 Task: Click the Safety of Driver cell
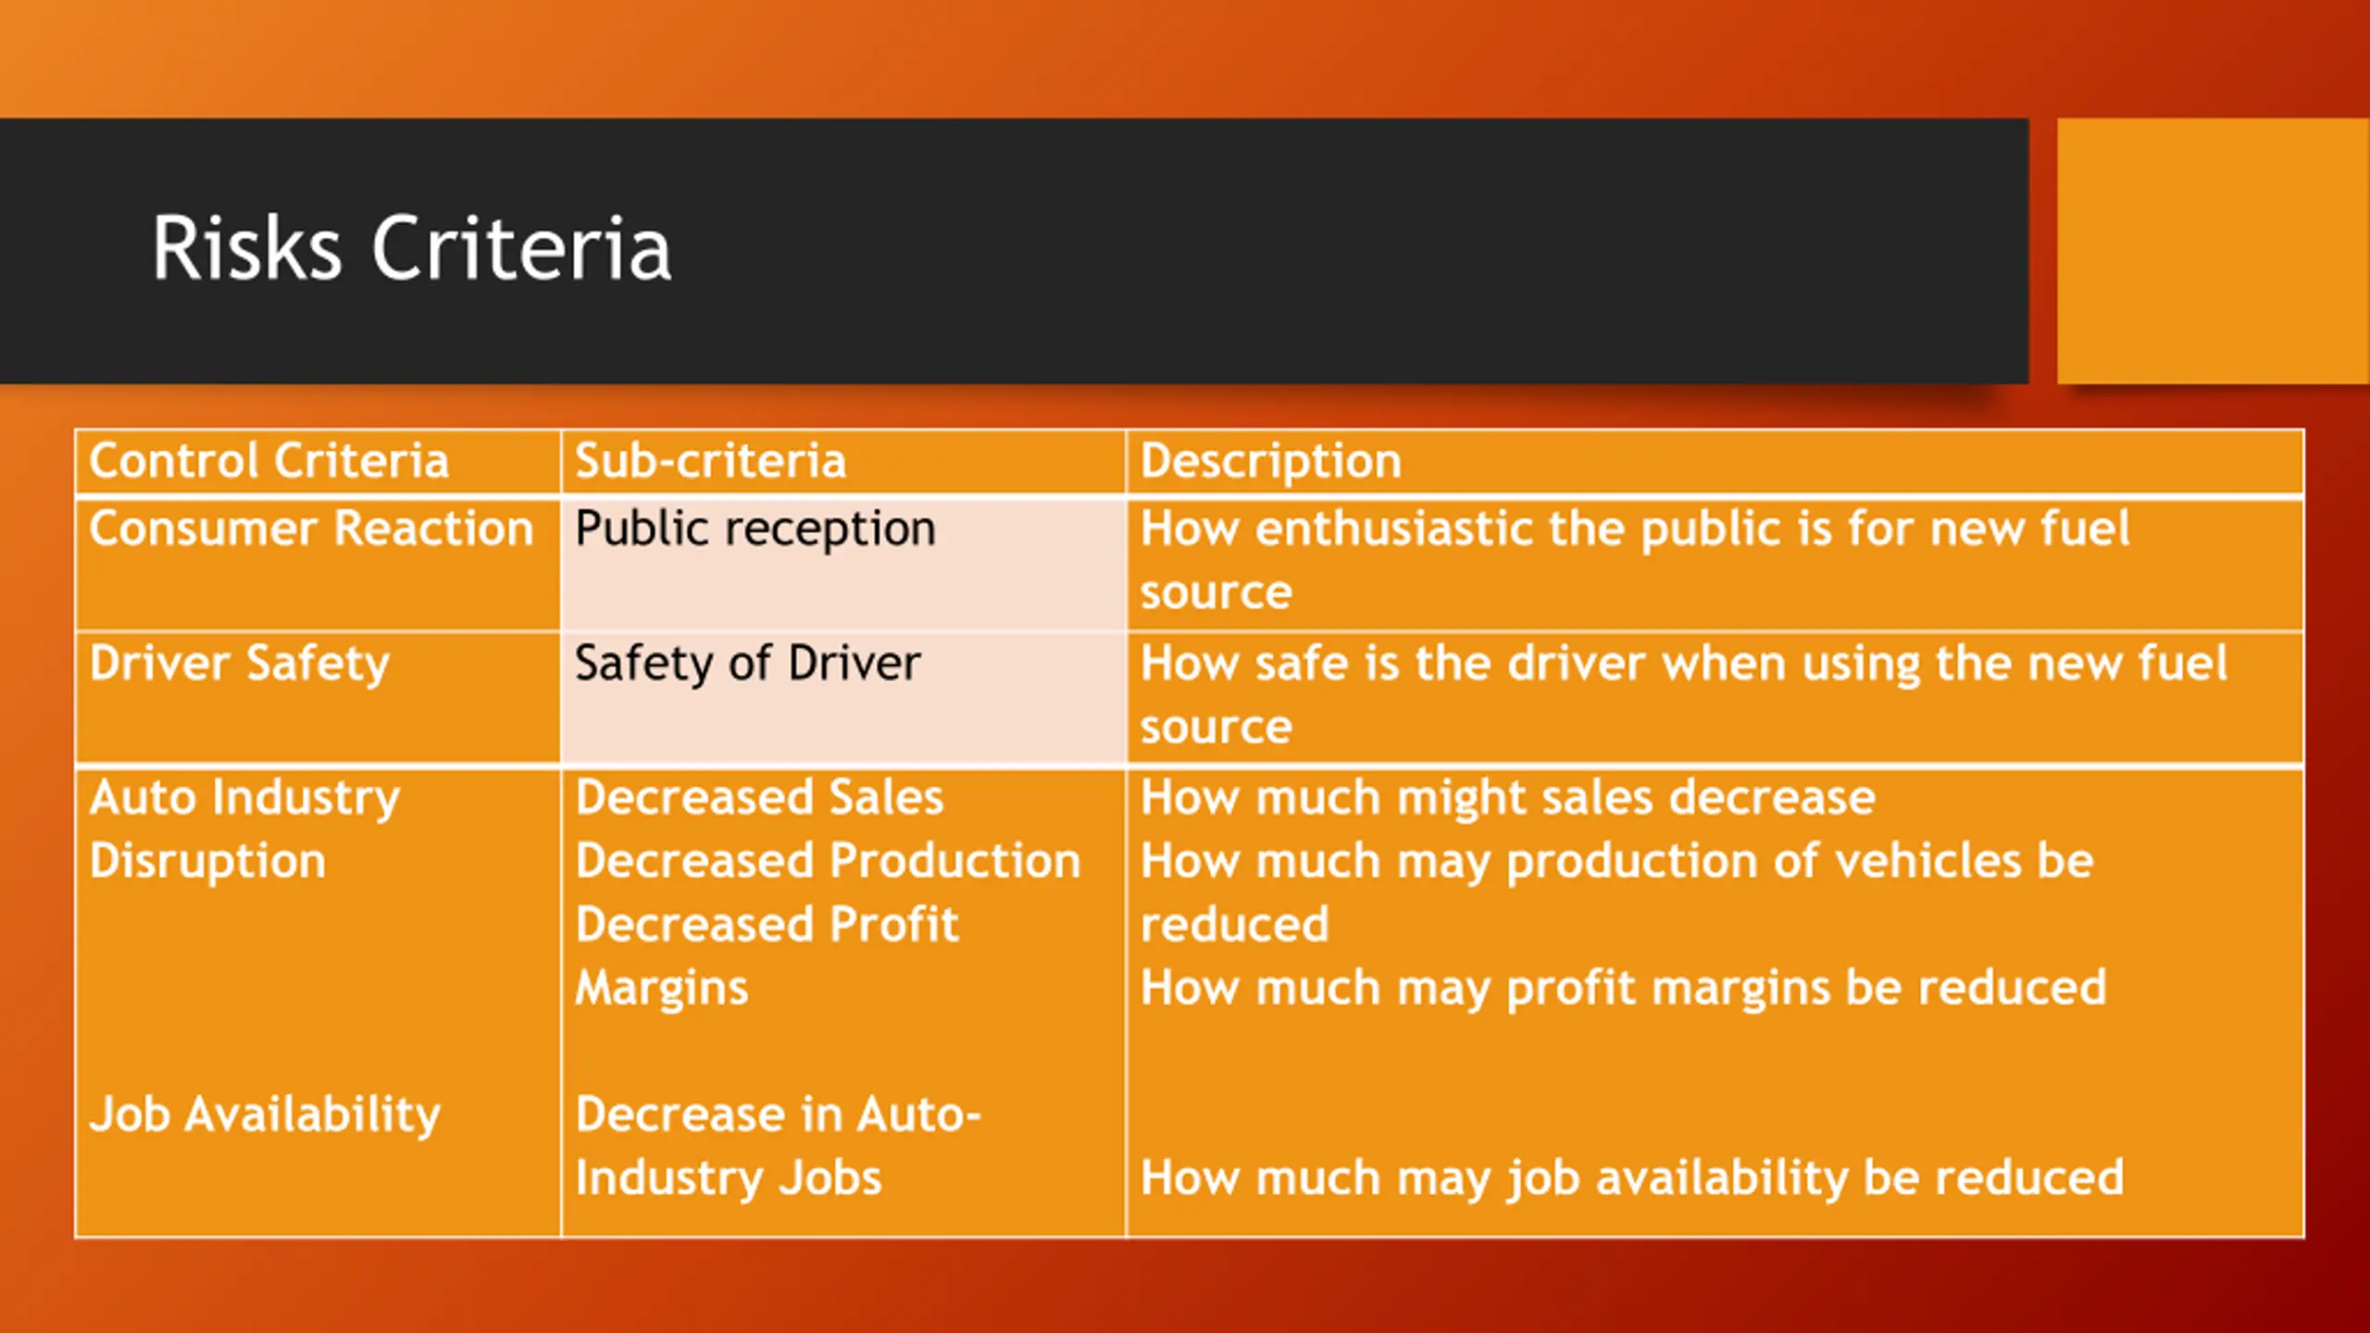click(843, 698)
